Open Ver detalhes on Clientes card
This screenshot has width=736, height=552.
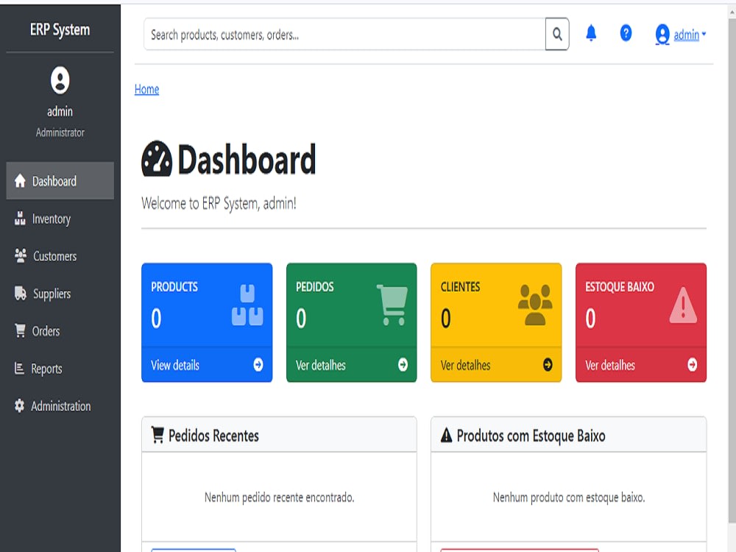pos(465,365)
